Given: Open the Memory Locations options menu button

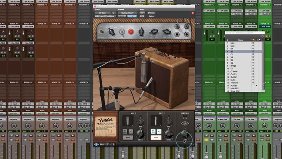Looking at the screenshot, I should (263, 36).
